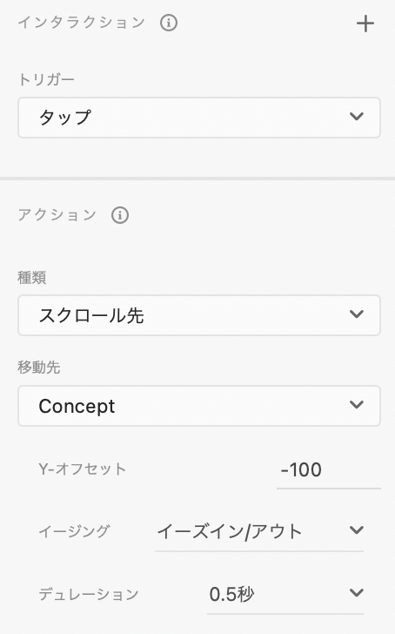
Task: Select the 移動先 dropdown set to Concept
Action: coord(199,406)
